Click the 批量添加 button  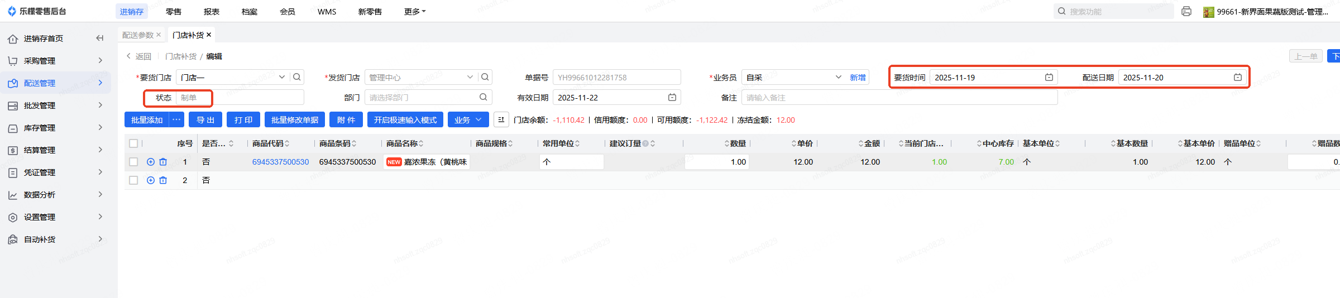(x=147, y=119)
